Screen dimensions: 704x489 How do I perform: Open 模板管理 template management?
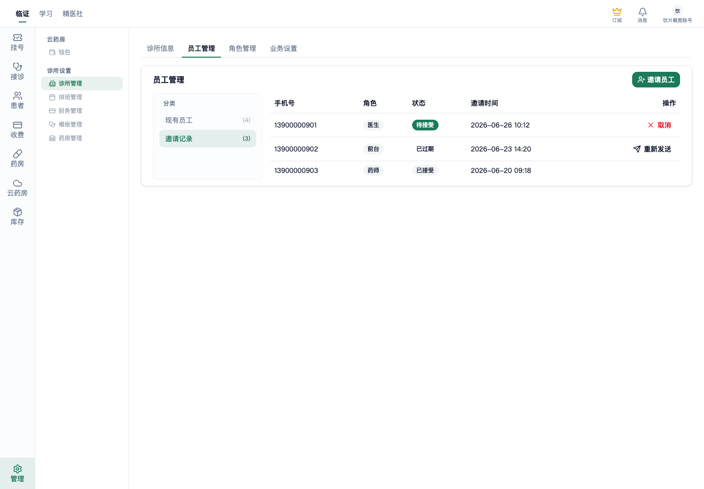click(82, 125)
